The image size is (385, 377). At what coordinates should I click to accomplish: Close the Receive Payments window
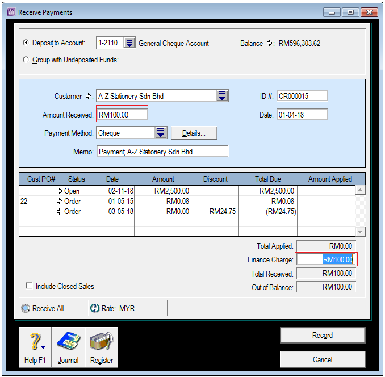tap(369, 12)
